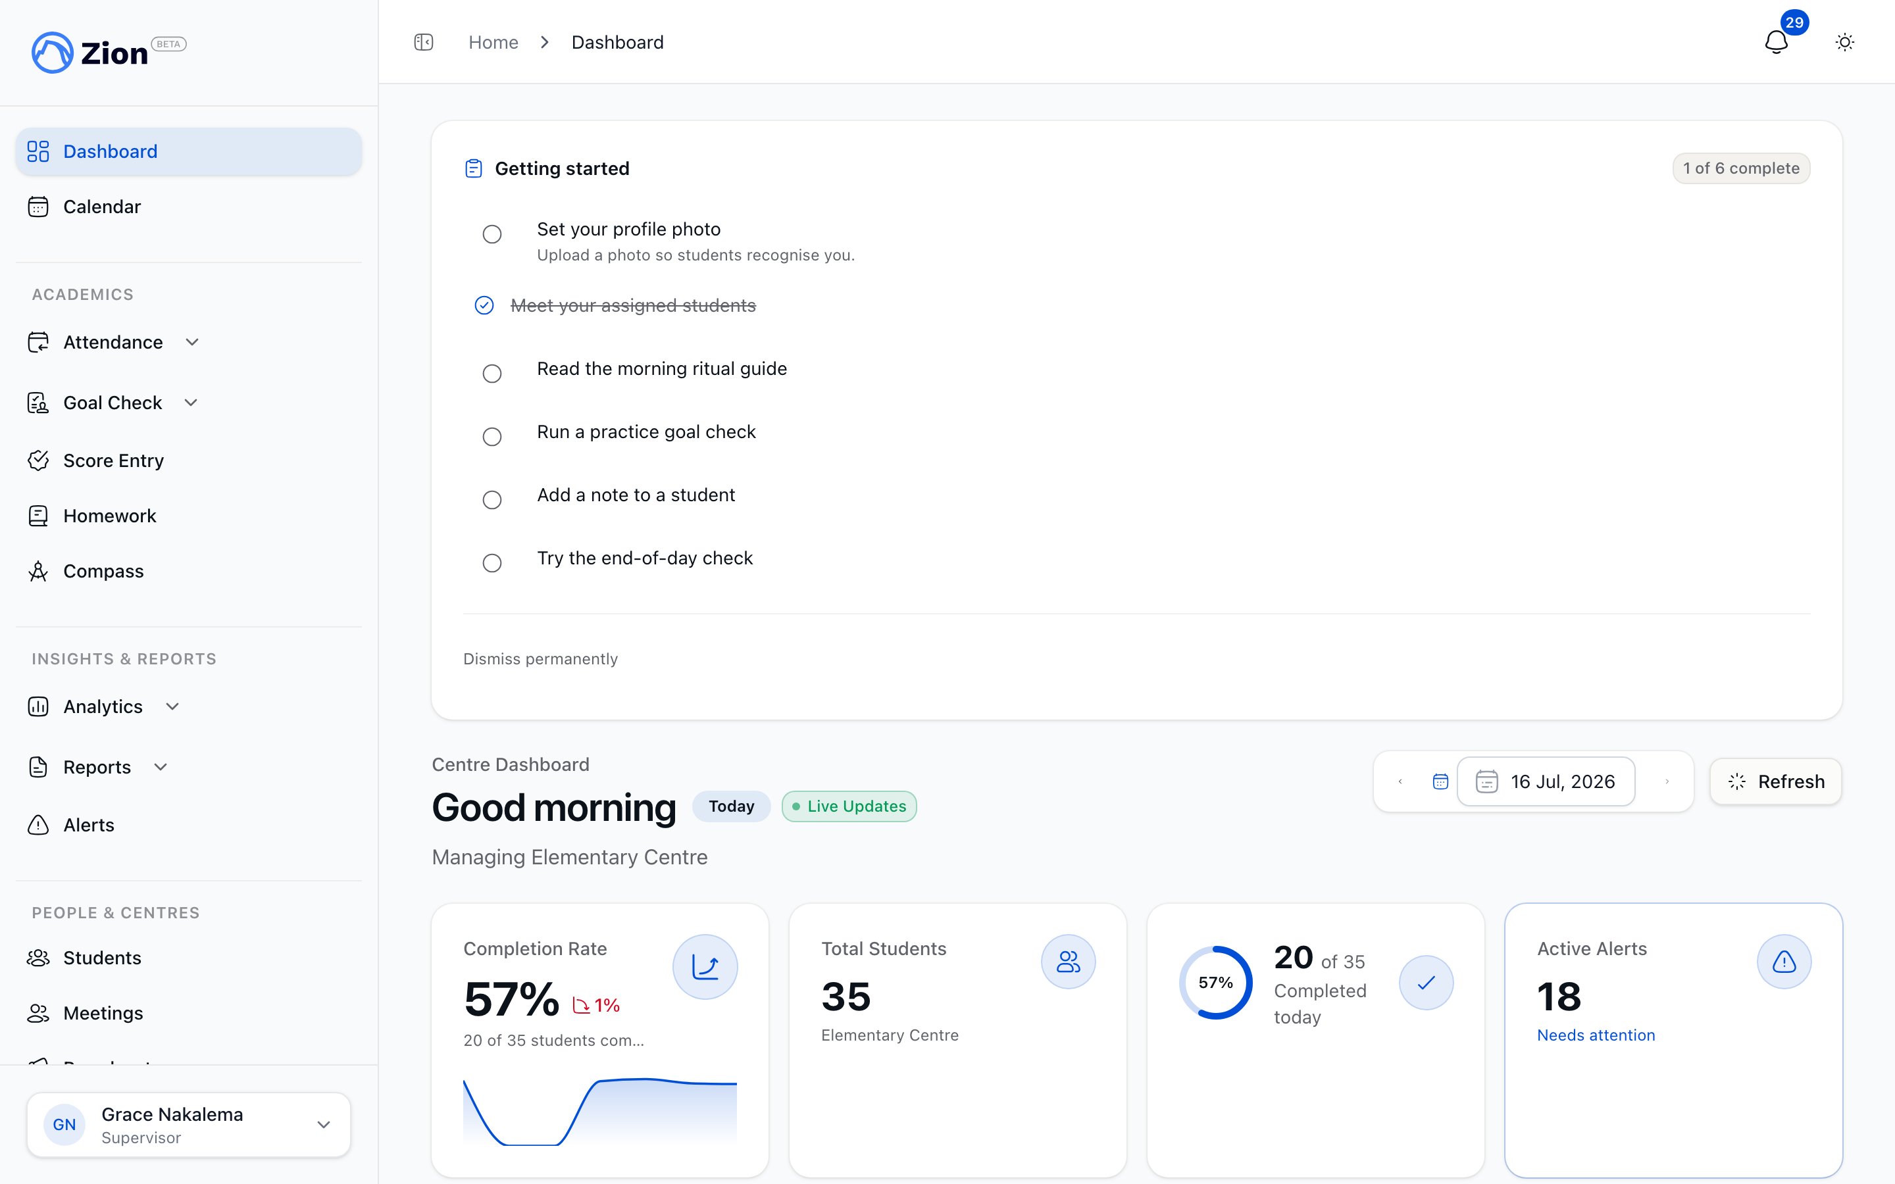Viewport: 1895px width, 1184px height.
Task: Open the Meetings menu item
Action: 189,1013
